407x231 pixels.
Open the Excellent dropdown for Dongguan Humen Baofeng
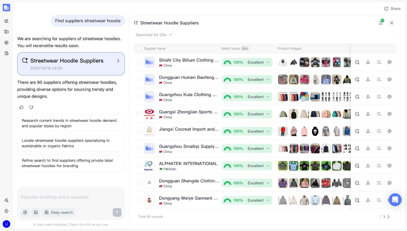(x=268, y=80)
